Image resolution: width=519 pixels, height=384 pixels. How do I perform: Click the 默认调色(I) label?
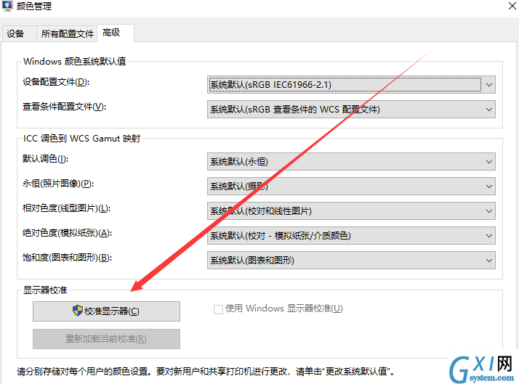(45, 159)
